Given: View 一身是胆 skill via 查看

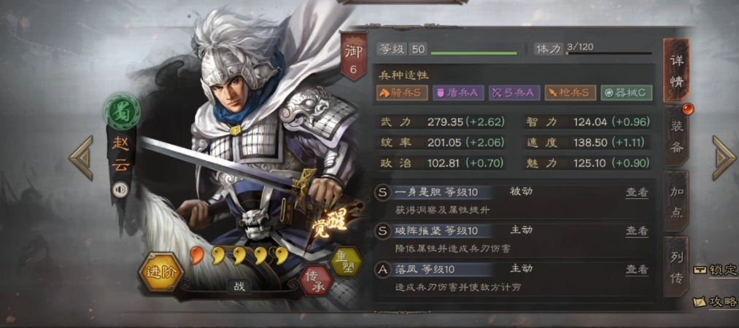Looking at the screenshot, I should click(637, 192).
